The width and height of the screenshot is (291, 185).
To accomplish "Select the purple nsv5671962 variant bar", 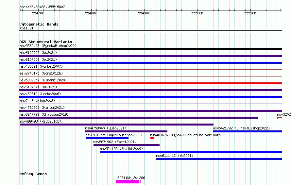I will (127, 145).
